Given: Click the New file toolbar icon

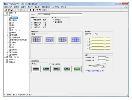Looking at the screenshot, I should [x=6, y=10].
